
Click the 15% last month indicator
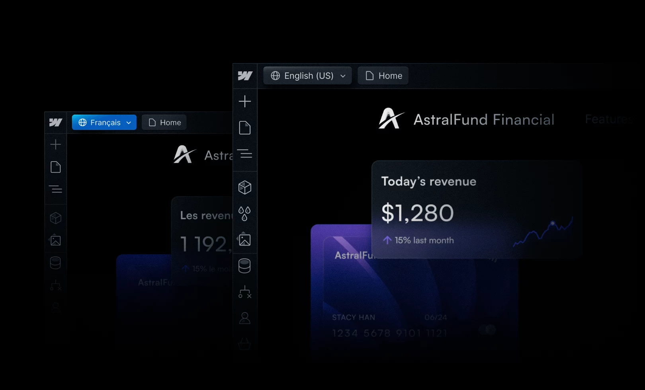point(418,240)
